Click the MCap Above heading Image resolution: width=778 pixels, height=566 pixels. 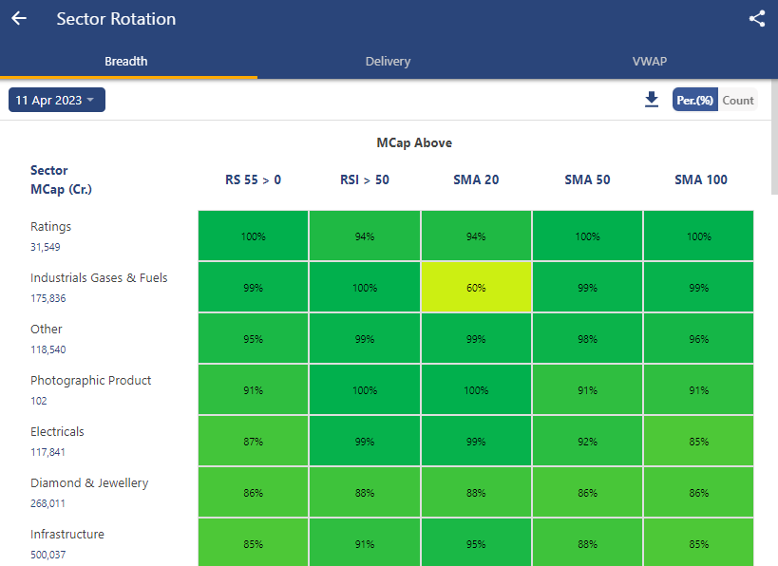[414, 142]
